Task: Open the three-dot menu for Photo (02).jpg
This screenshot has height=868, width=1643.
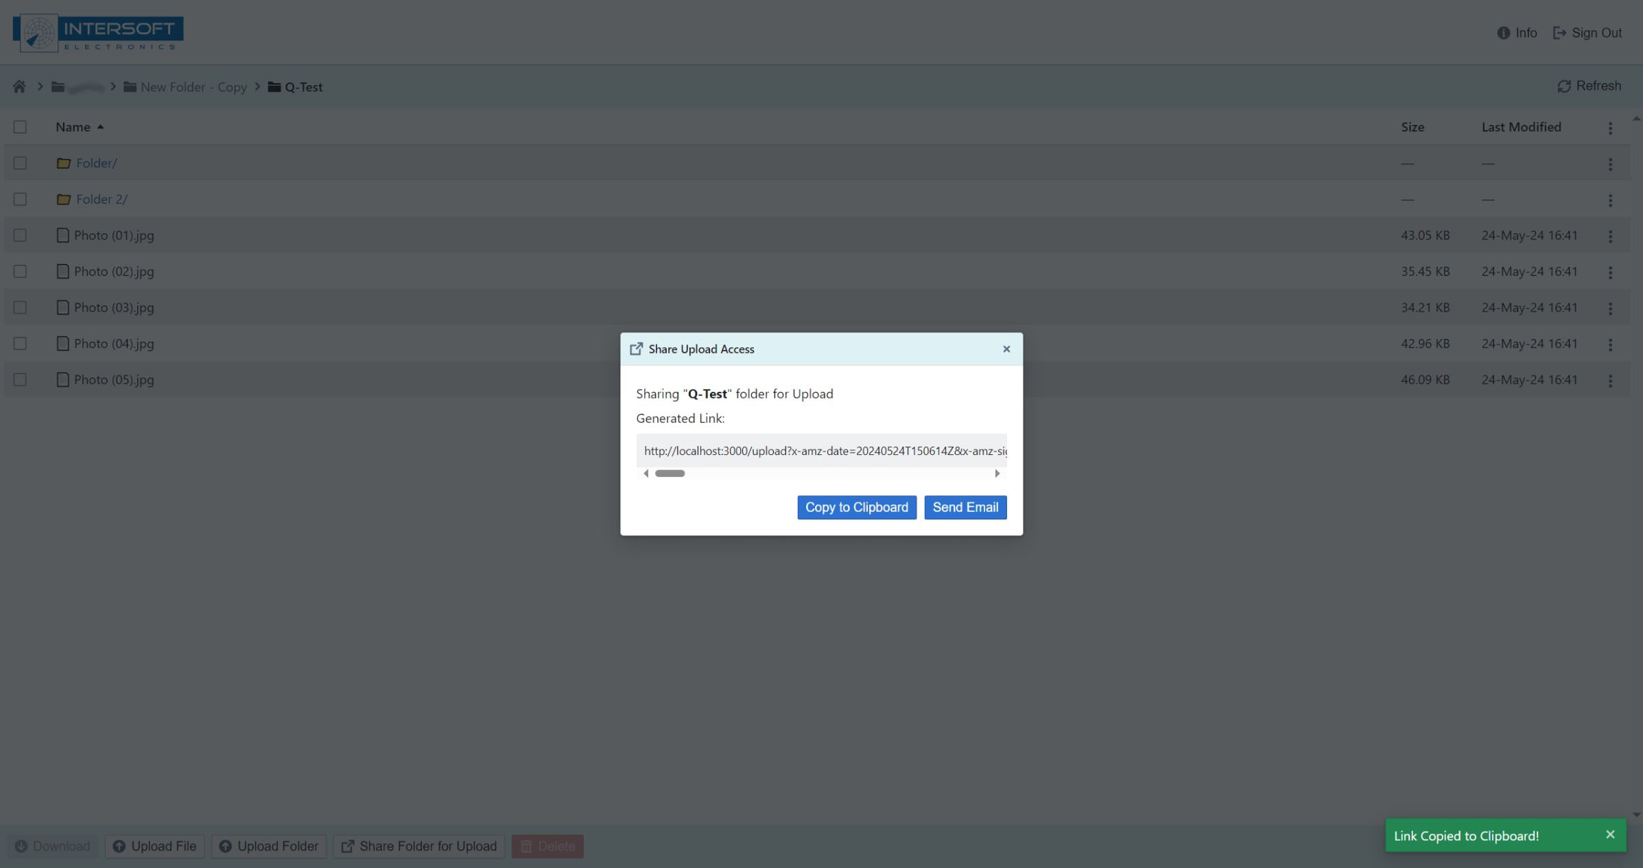Action: point(1610,272)
